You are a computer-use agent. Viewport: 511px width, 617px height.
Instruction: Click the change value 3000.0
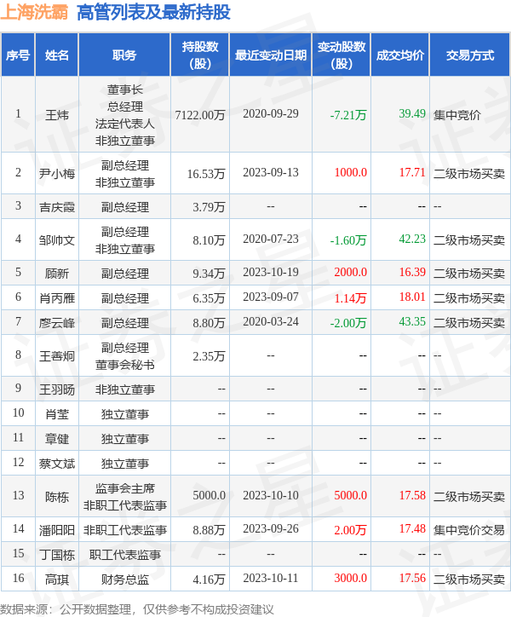351,579
